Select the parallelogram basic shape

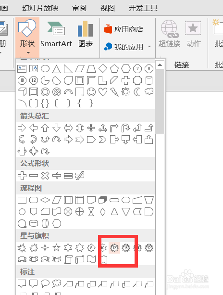click(x=80, y=69)
